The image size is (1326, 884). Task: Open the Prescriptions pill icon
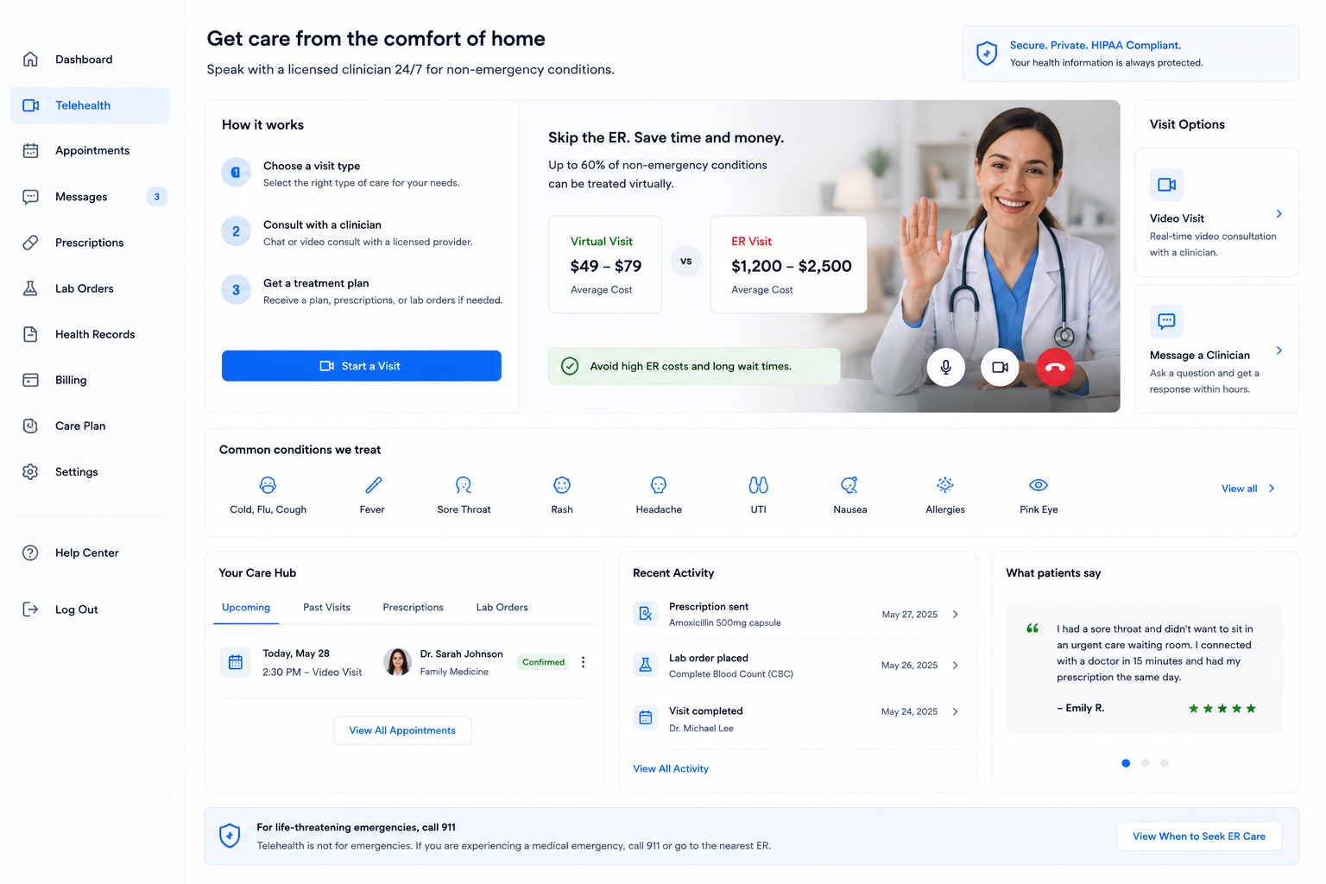(30, 243)
